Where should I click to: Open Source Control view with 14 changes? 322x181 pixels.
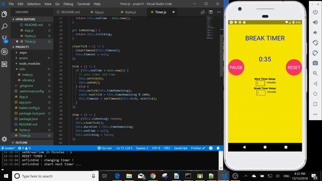pyautogui.click(x=5, y=39)
